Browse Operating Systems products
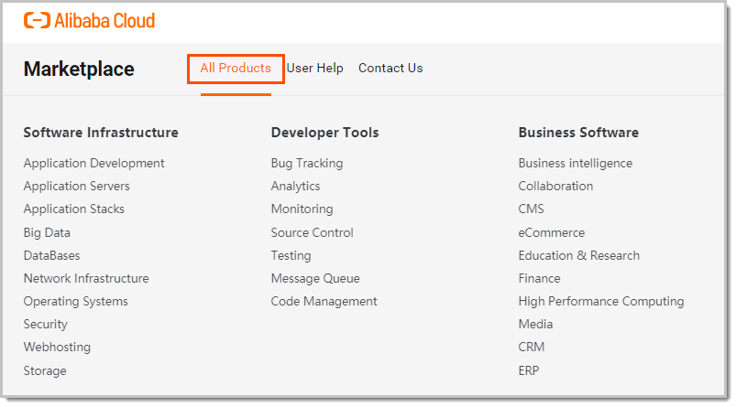The image size is (736, 407). coord(75,302)
